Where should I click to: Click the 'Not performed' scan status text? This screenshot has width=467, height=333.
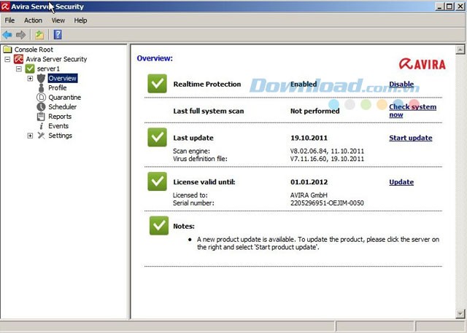314,111
